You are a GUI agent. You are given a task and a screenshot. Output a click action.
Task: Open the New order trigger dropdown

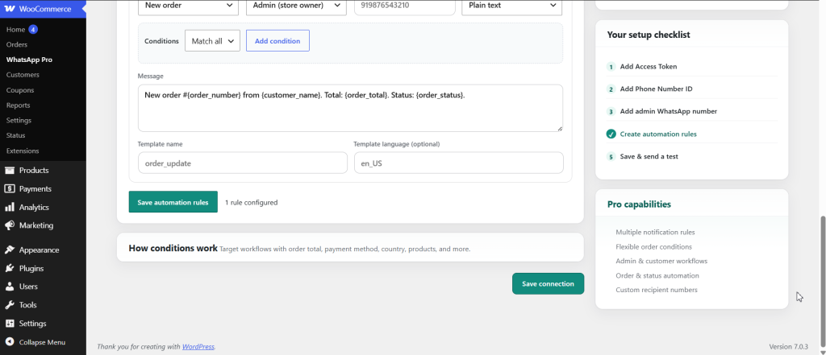point(187,6)
